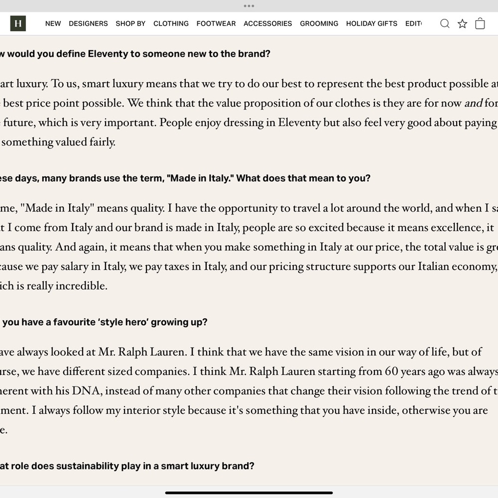Open the DESIGNERS menu
Screen dimensions: 498x498
tap(88, 23)
